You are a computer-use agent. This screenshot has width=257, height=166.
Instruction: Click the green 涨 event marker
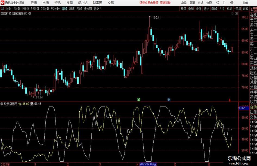coord(139,100)
